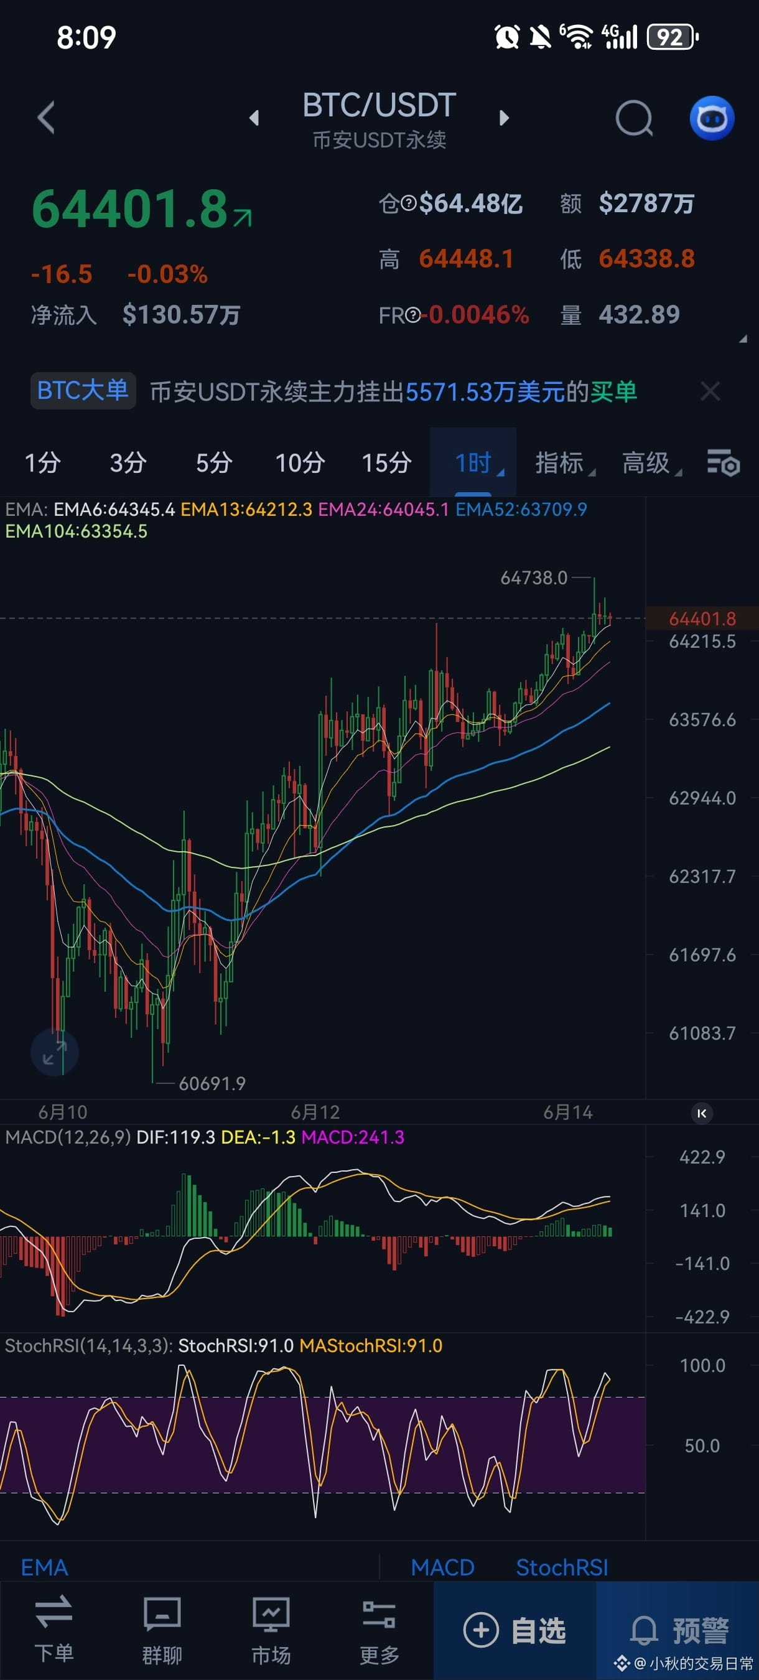Tap the 60691.9 low marker

pyautogui.click(x=212, y=1083)
